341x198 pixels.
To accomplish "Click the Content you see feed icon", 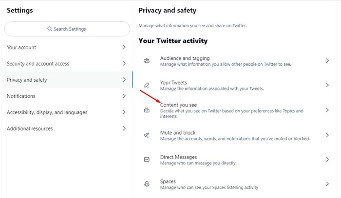I will point(147,110).
